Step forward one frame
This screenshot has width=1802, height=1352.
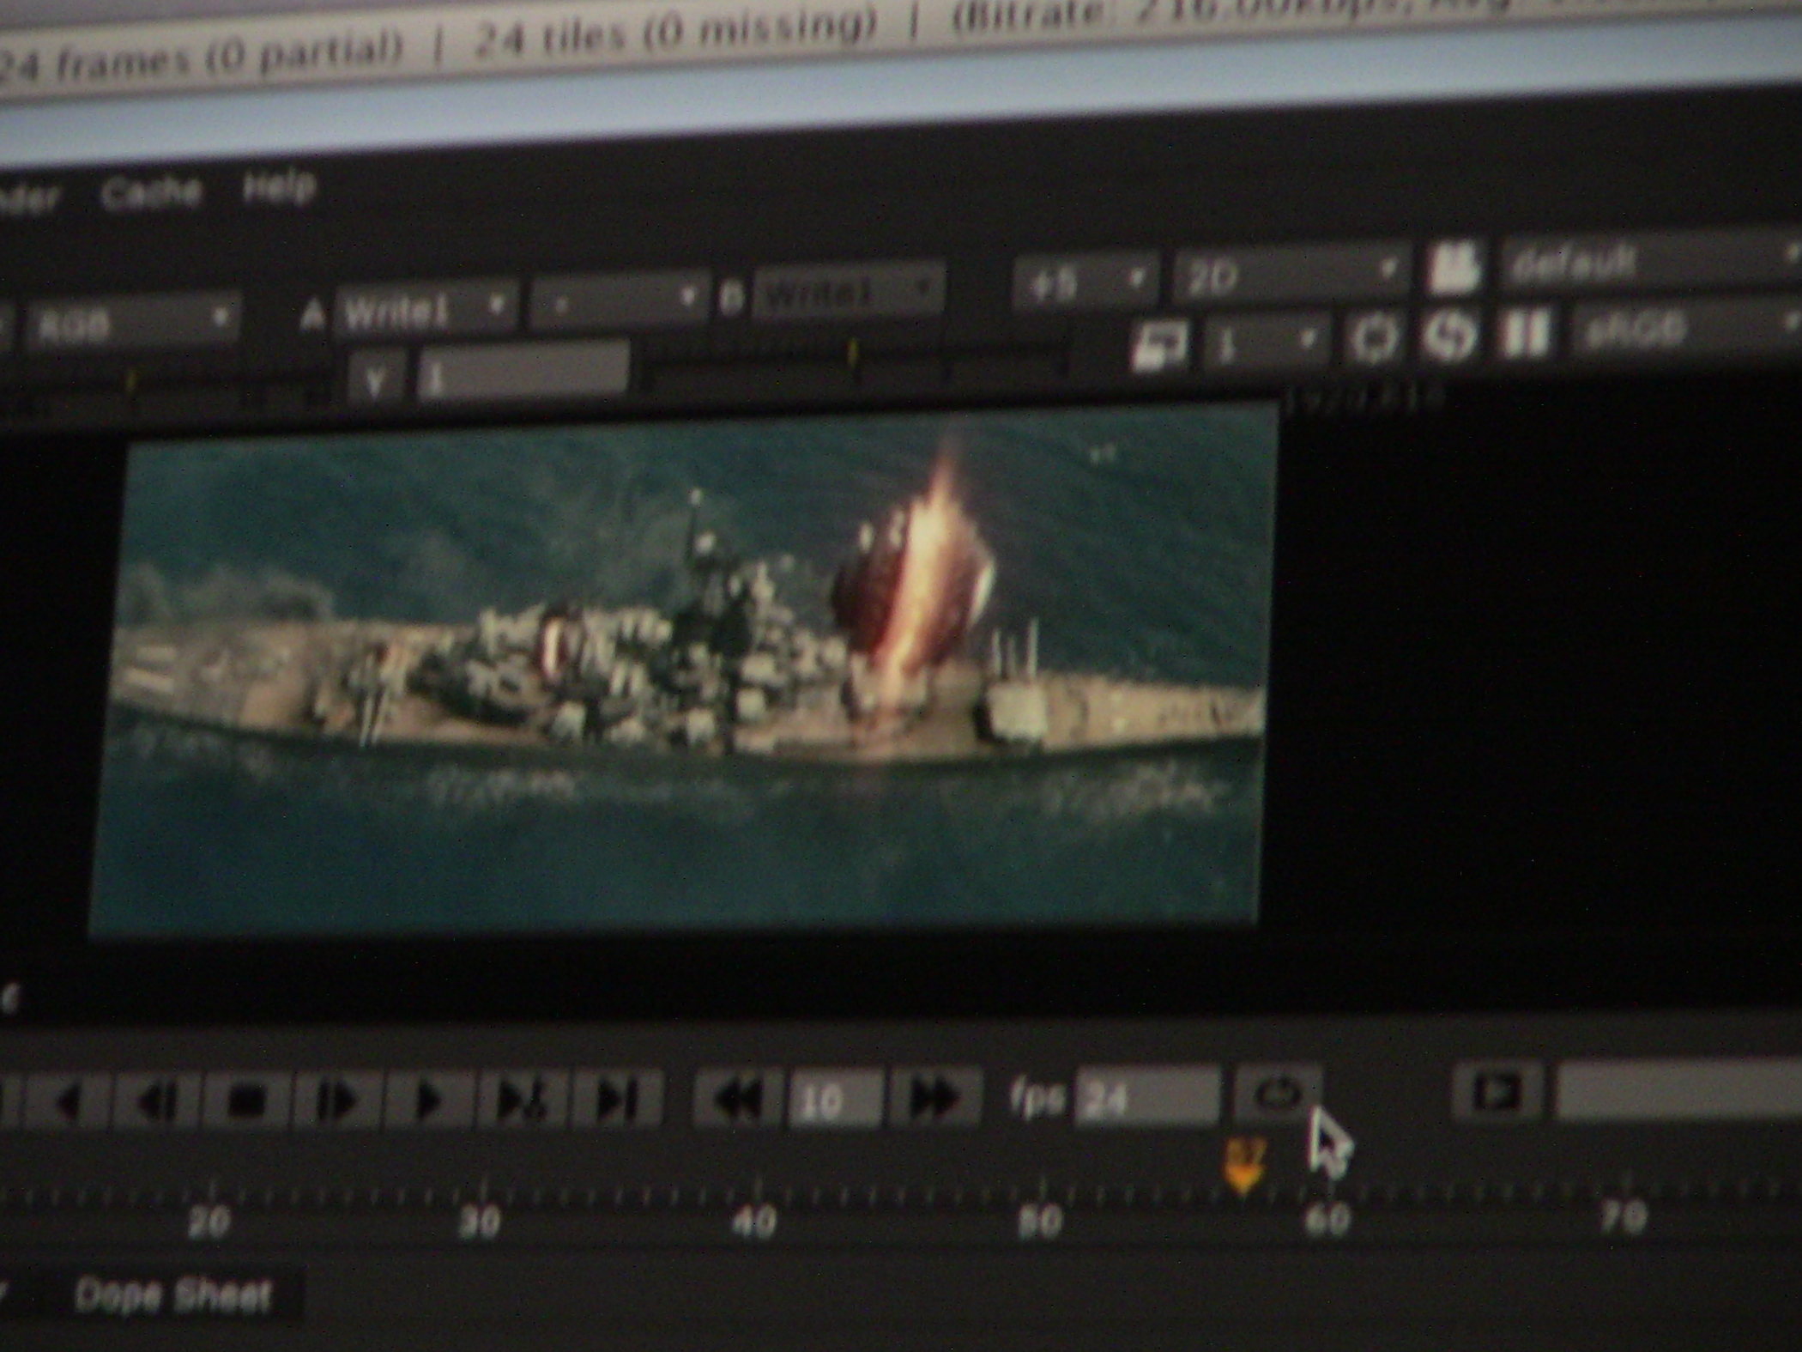(338, 1100)
